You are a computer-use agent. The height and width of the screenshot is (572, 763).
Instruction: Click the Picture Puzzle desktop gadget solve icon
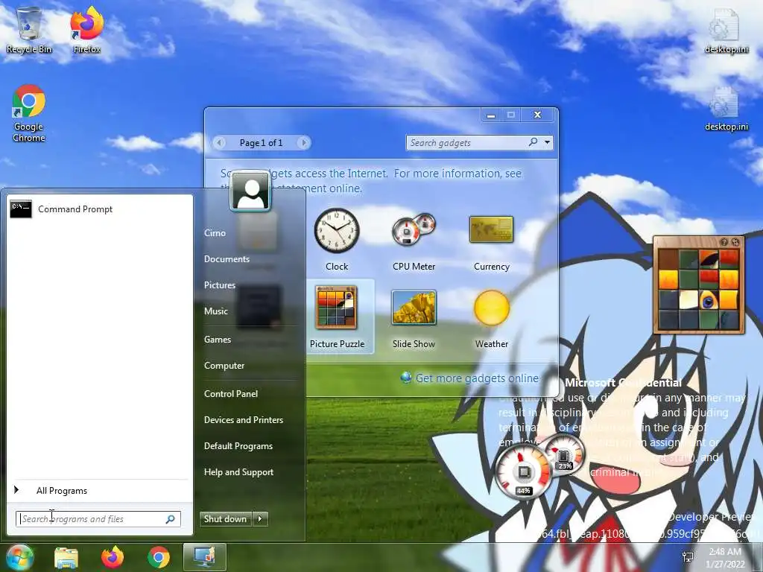[x=735, y=242]
